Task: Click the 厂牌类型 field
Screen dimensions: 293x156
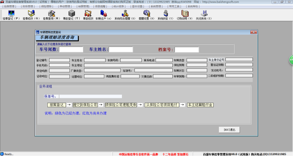Action: (102, 70)
